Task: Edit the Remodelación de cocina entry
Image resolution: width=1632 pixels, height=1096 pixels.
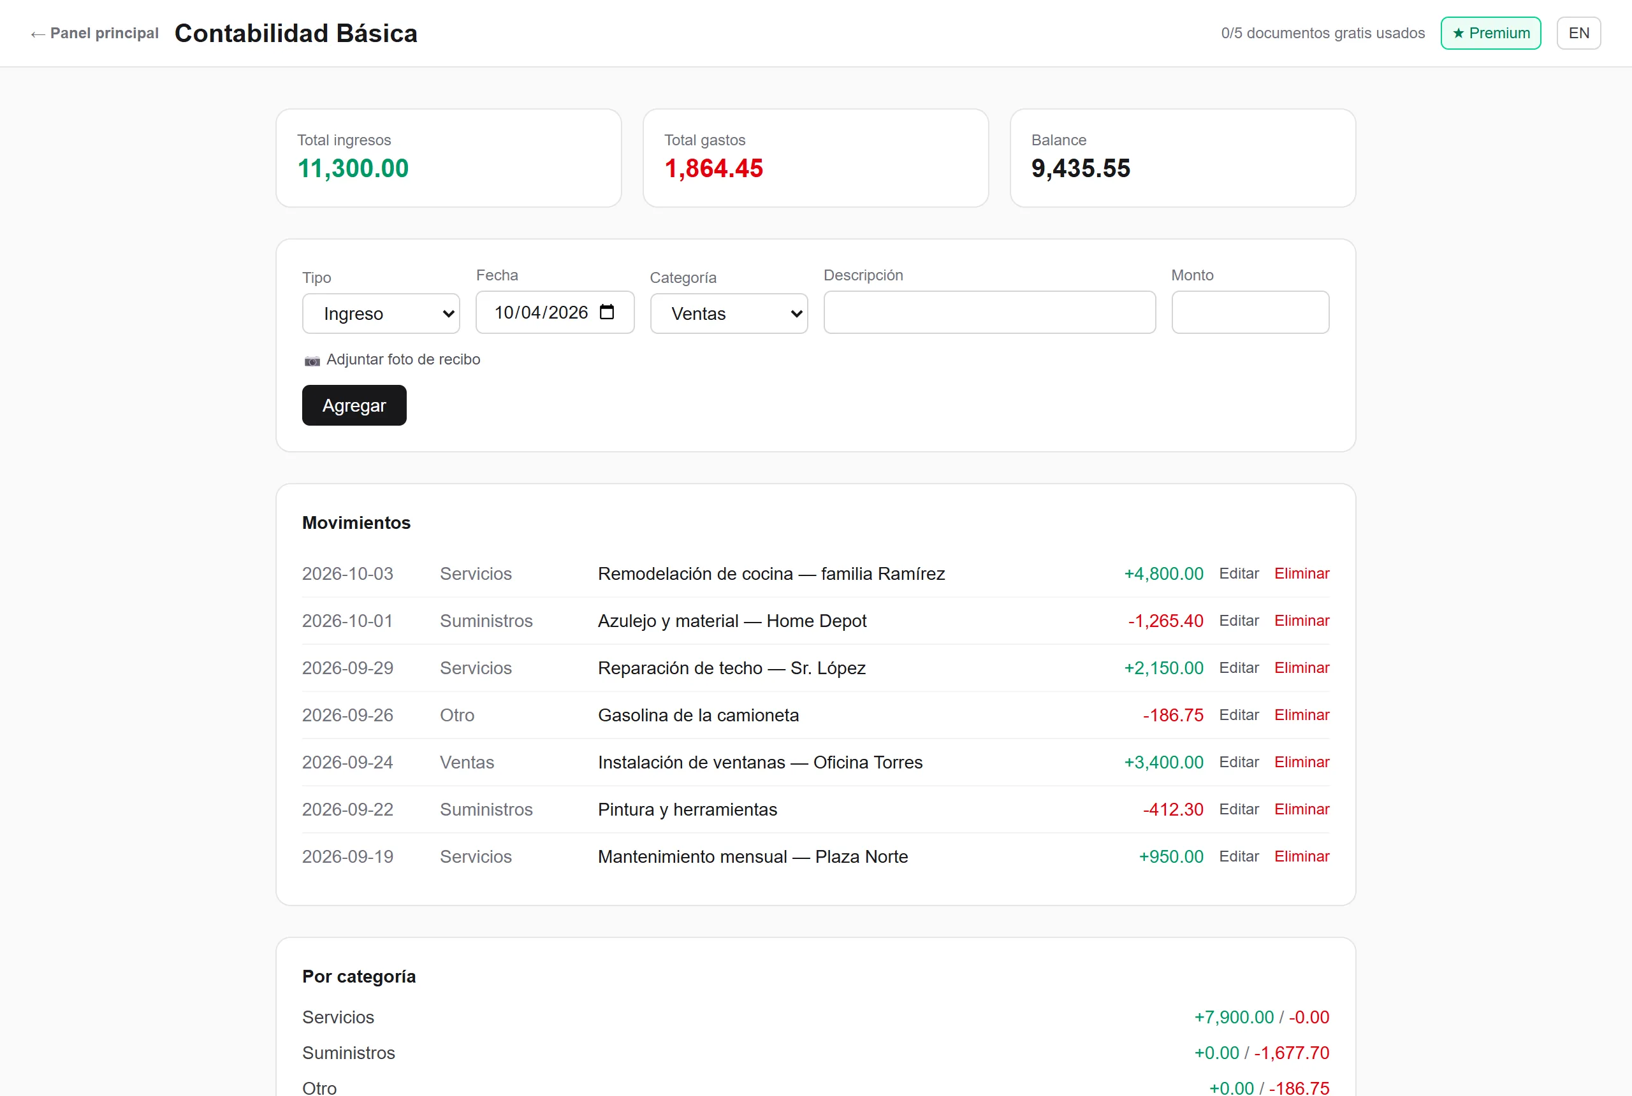Action: [1239, 574]
